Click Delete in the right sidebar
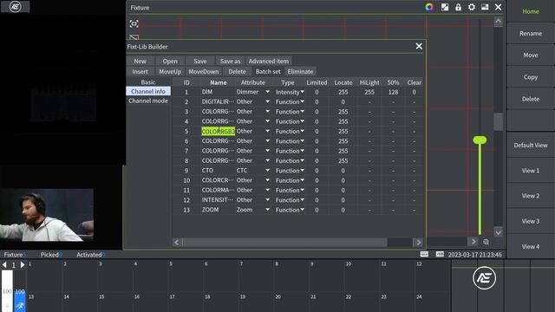Image resolution: width=555 pixels, height=312 pixels. (531, 99)
